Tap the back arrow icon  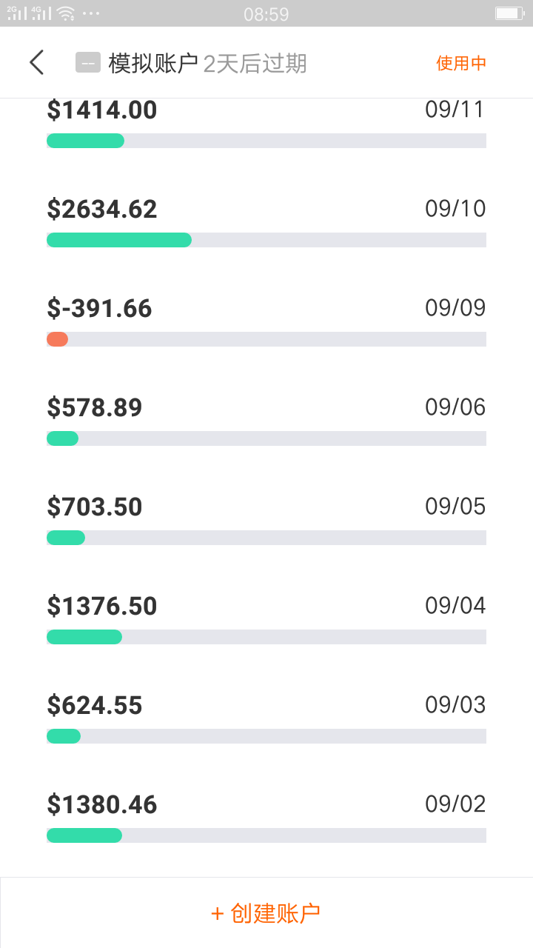click(37, 63)
